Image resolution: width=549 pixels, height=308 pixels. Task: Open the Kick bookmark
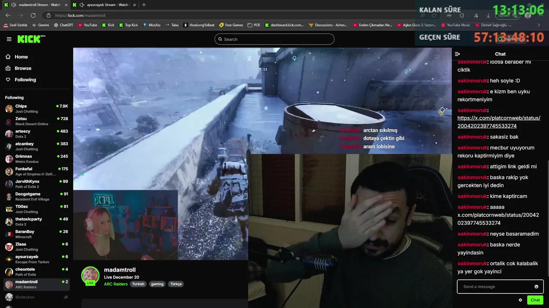pyautogui.click(x=108, y=25)
